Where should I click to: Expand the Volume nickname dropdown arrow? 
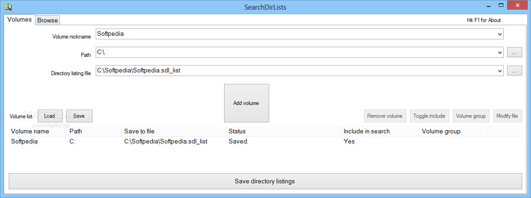click(x=500, y=34)
